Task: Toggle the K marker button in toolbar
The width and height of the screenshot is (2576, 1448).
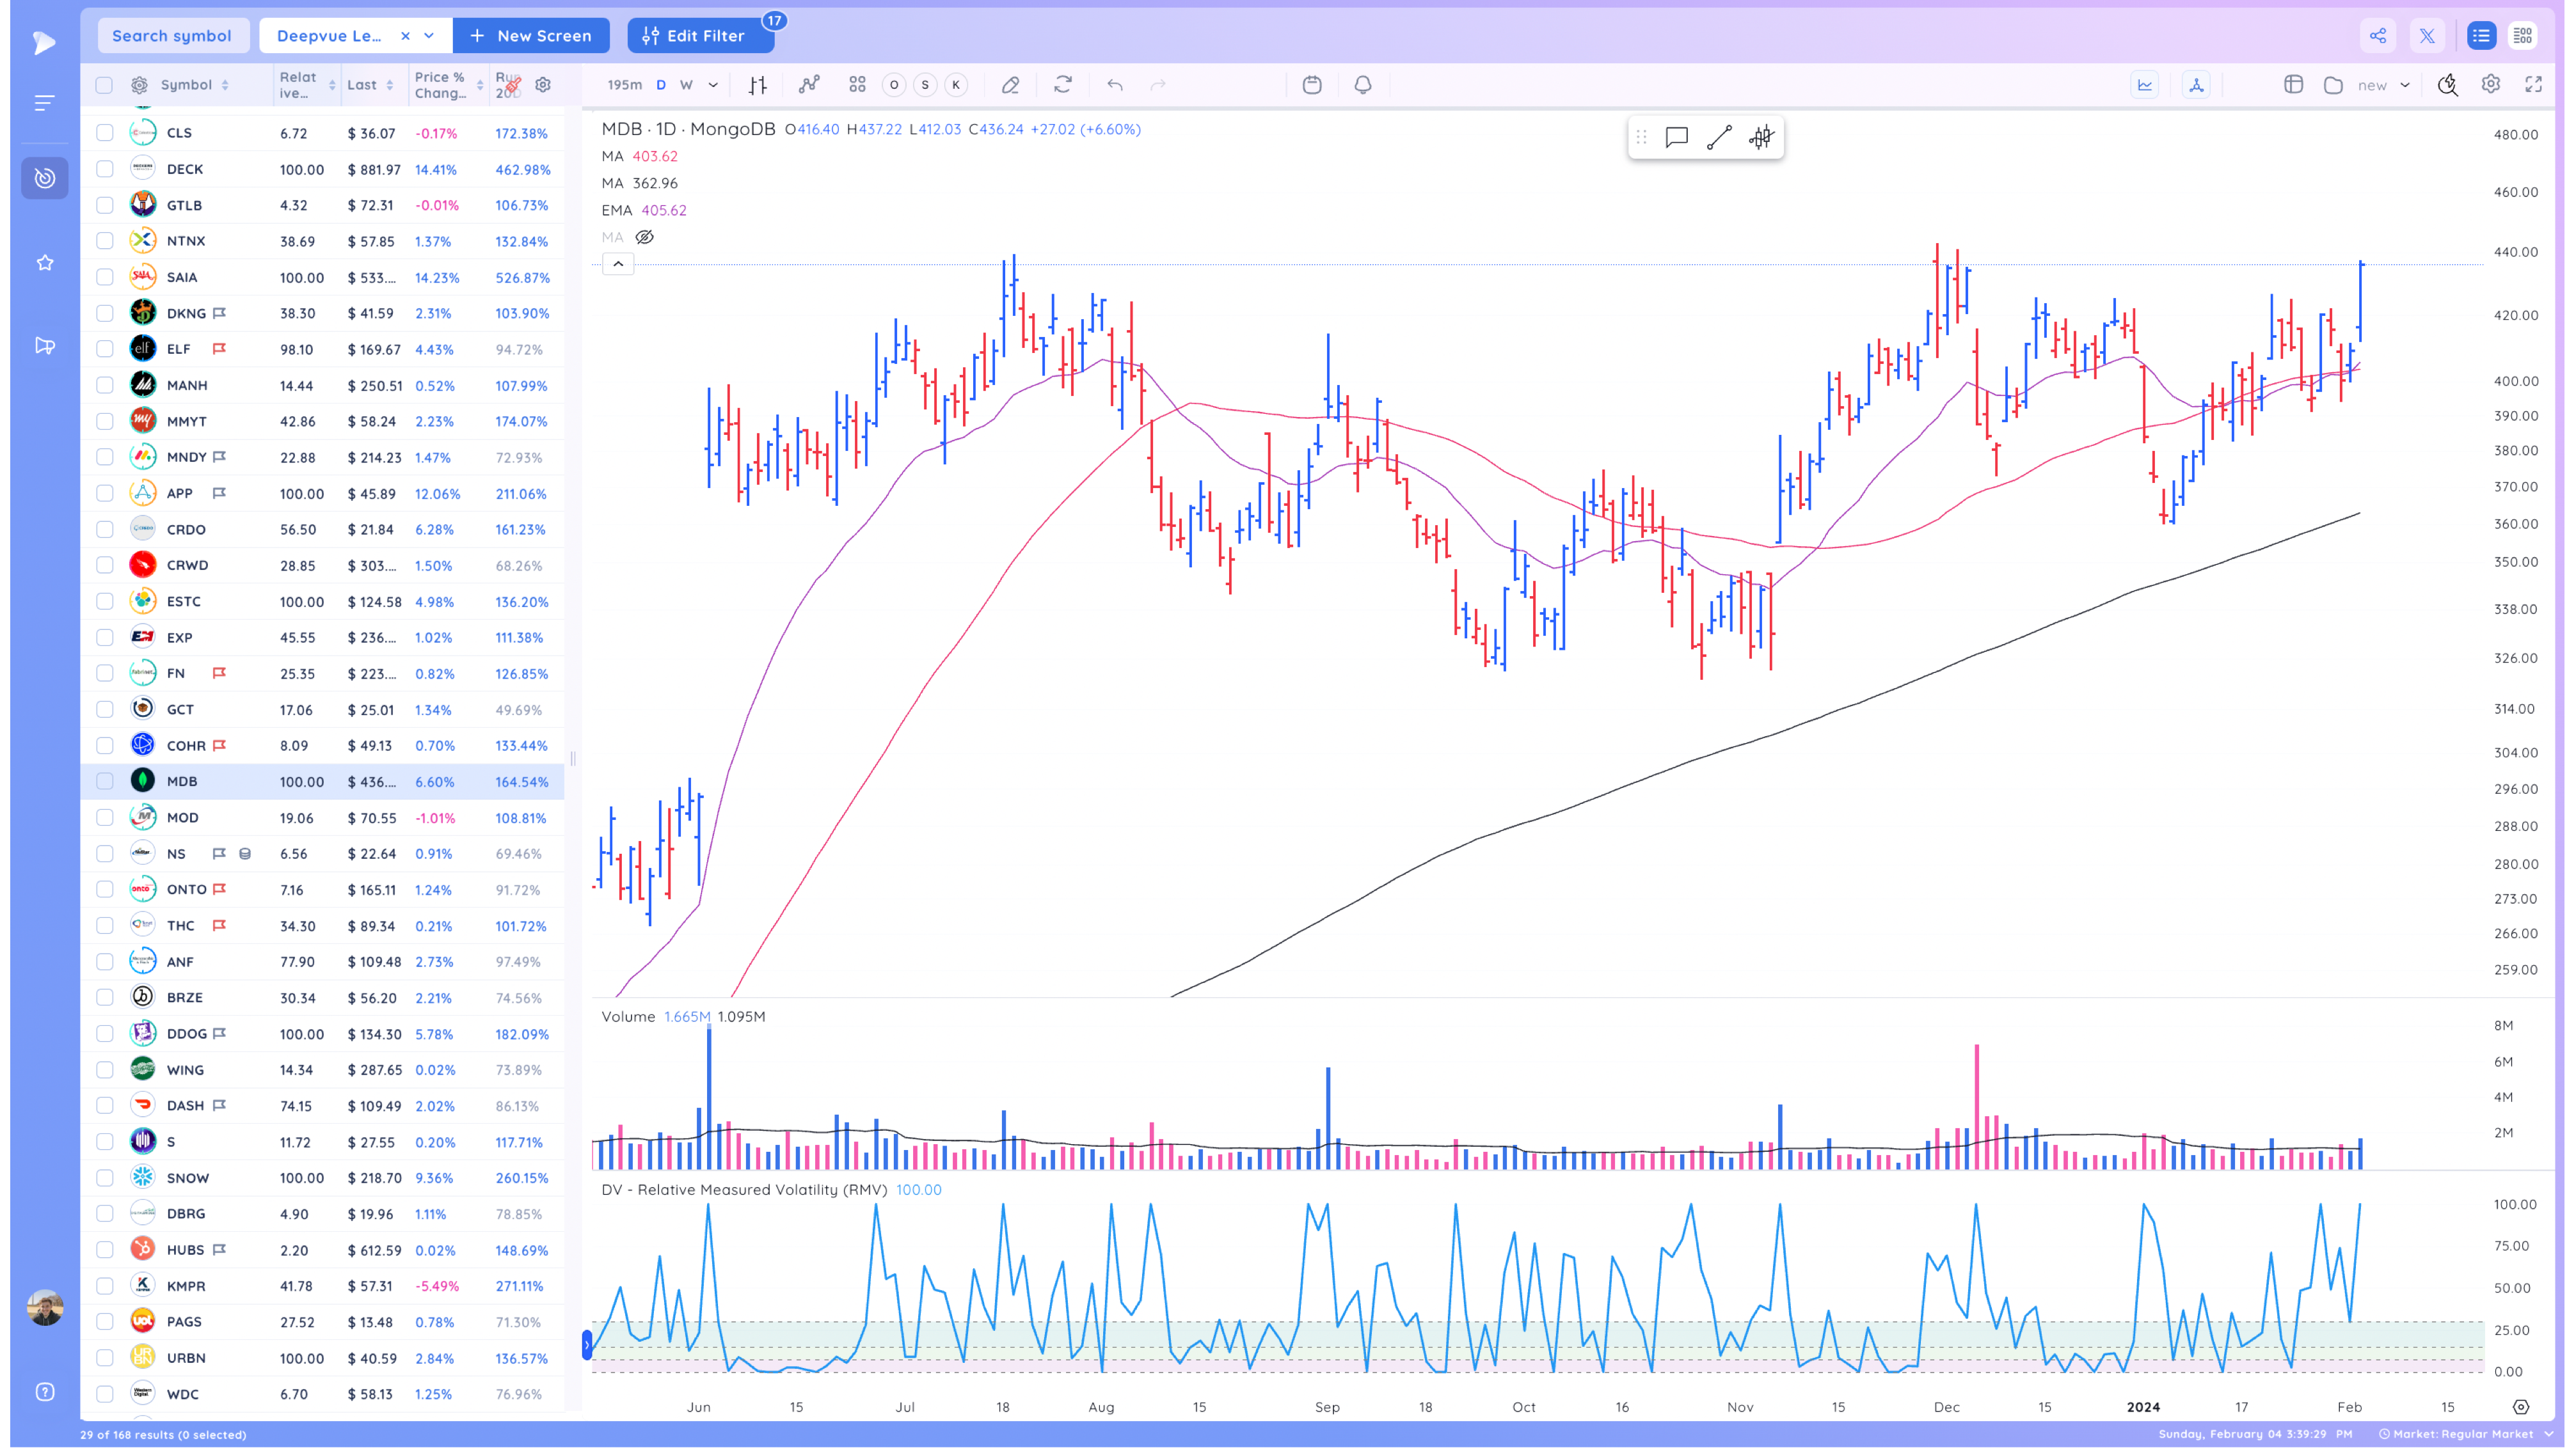Action: coord(956,85)
